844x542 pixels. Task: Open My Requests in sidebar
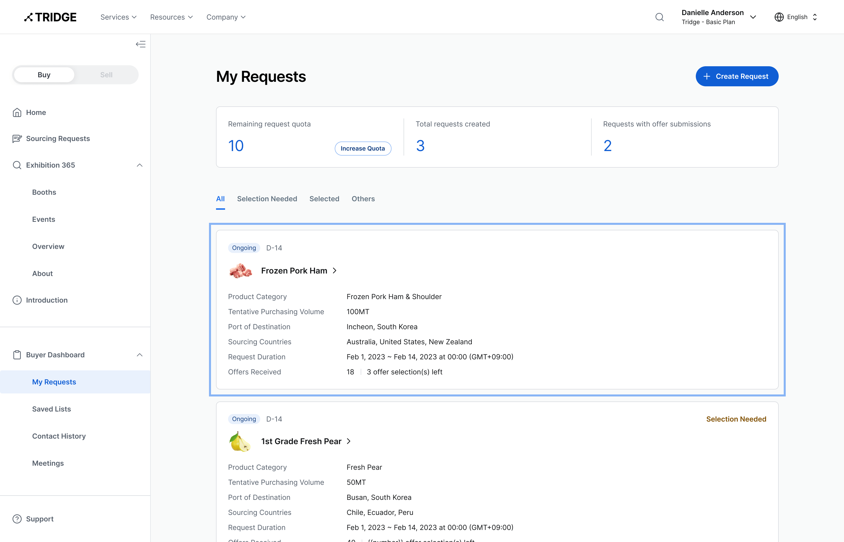point(75,382)
